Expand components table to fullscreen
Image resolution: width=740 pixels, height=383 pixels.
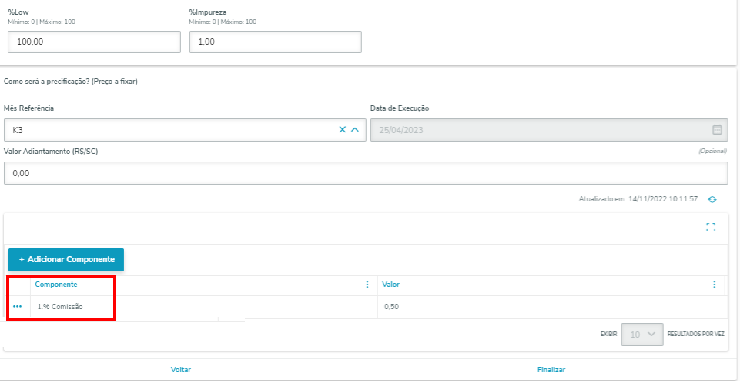pos(711,228)
